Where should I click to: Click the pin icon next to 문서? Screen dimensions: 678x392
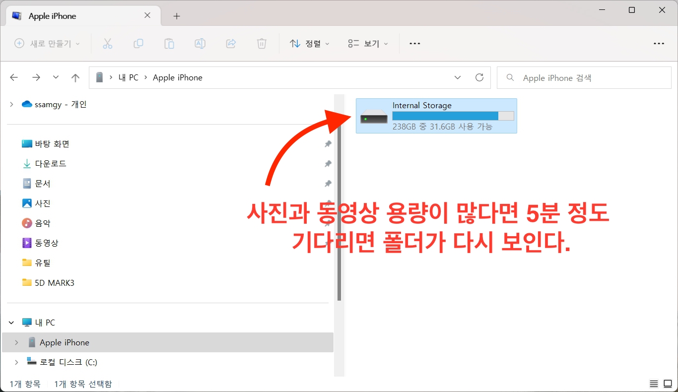(x=328, y=184)
